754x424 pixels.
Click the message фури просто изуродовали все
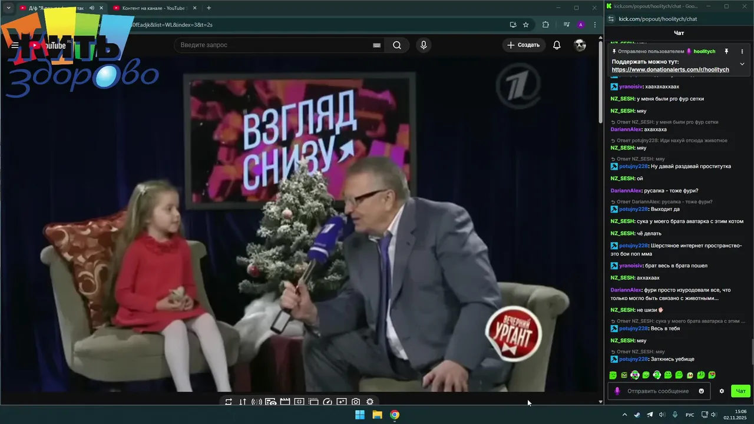tap(670, 294)
